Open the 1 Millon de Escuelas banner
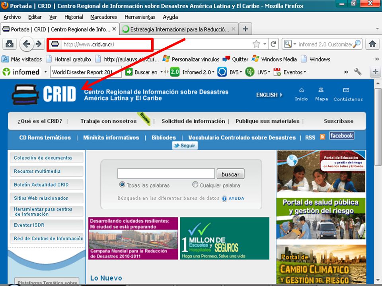The image size is (382, 286). 224,238
